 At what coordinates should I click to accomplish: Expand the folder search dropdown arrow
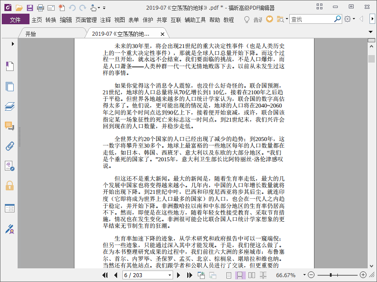click(x=287, y=19)
